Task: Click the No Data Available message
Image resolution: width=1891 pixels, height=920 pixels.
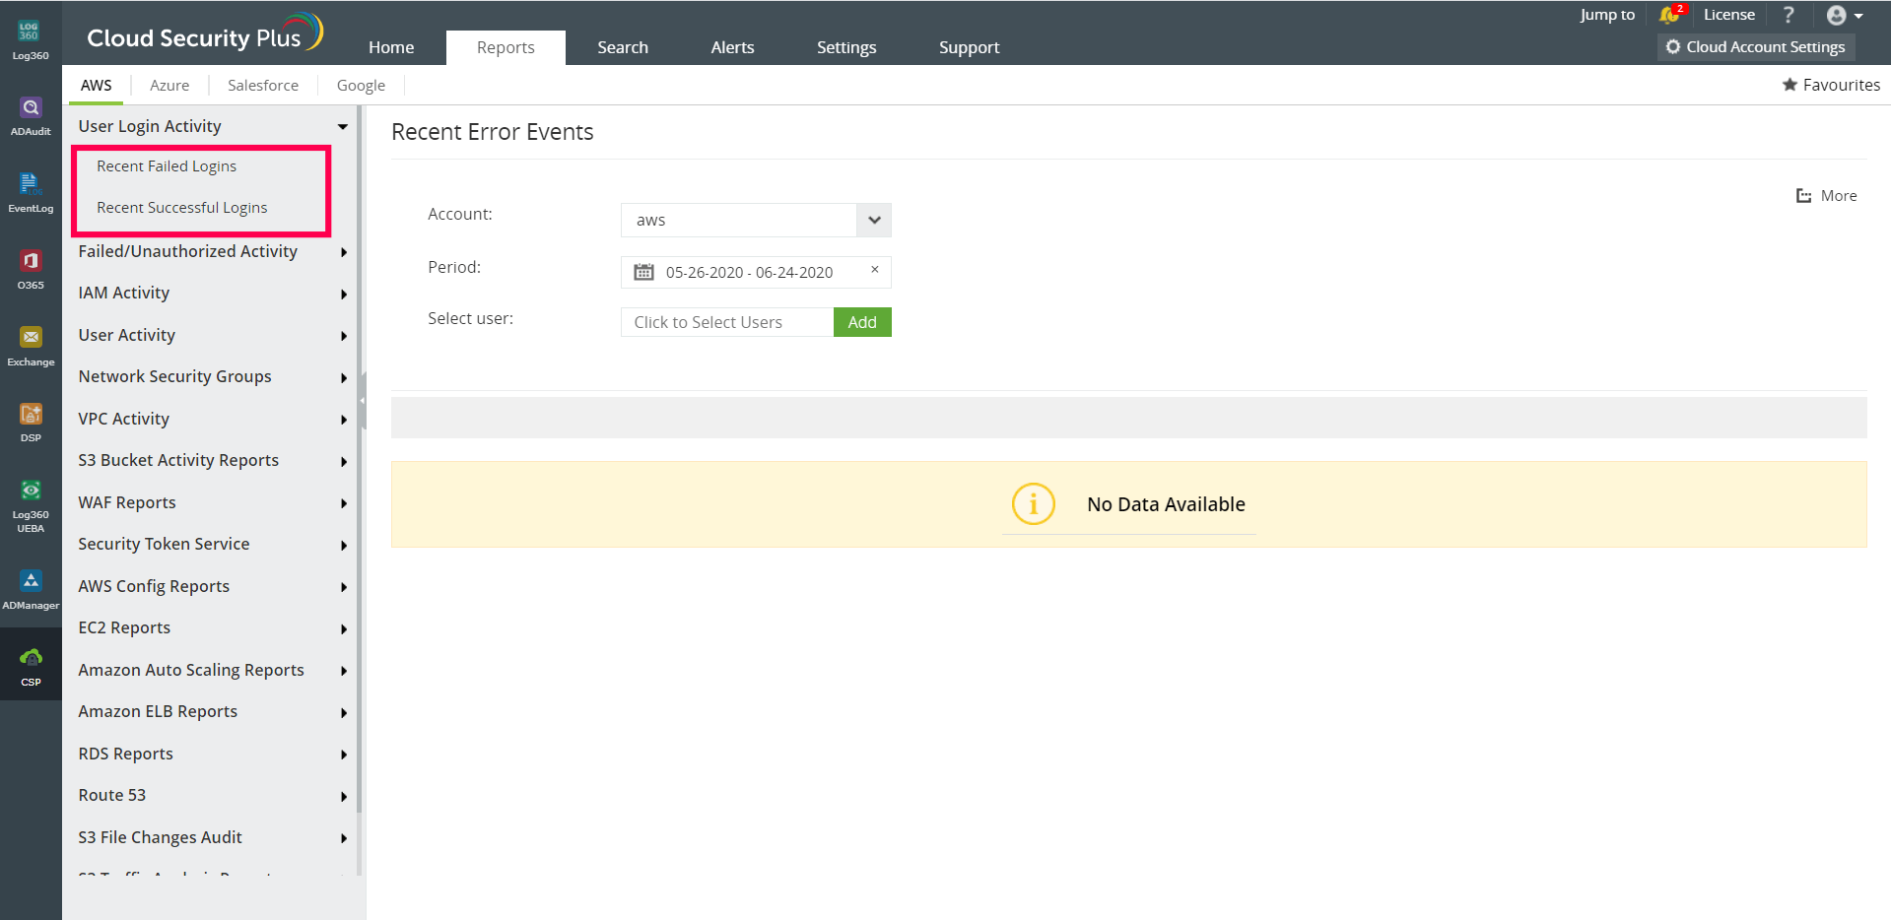Action: [1166, 504]
